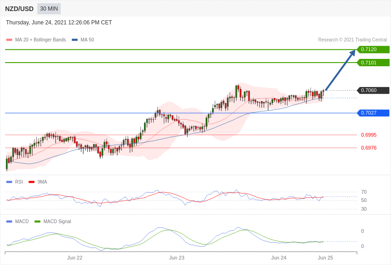This screenshot has height=265, width=391.
Task: Click the 0.6976 red support label
Action: (369, 148)
